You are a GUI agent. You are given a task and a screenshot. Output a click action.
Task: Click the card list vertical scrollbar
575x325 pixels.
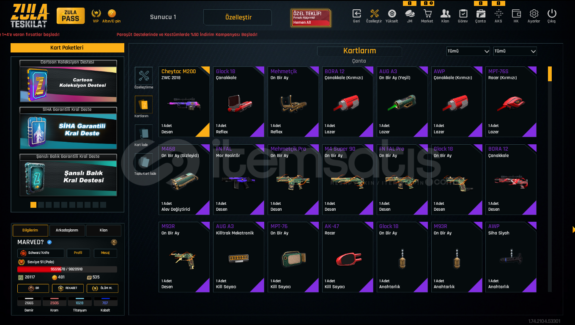coord(550,179)
